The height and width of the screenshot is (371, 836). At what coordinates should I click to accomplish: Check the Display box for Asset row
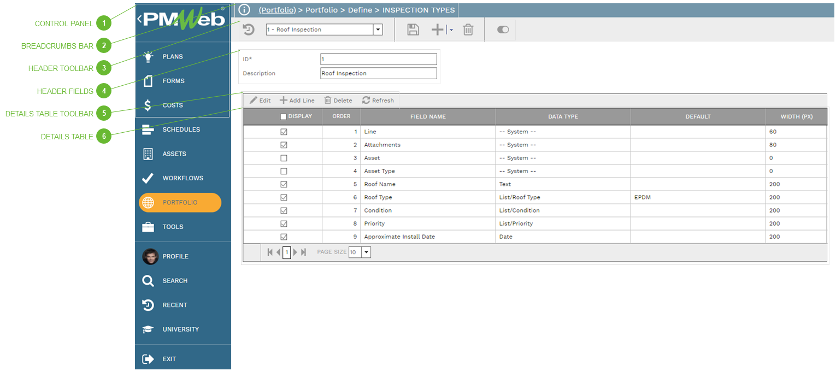284,158
